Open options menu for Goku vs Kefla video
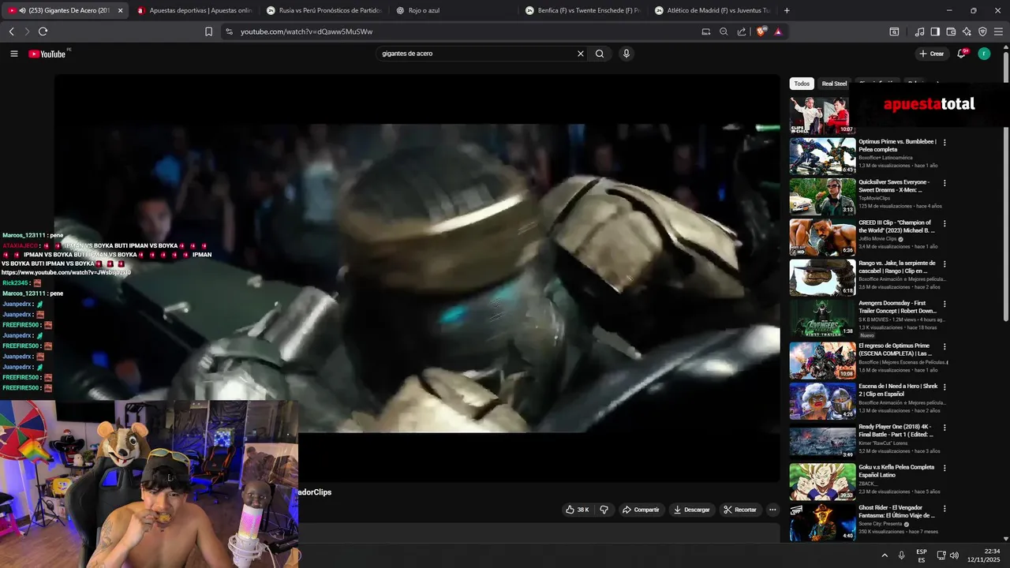 (945, 468)
